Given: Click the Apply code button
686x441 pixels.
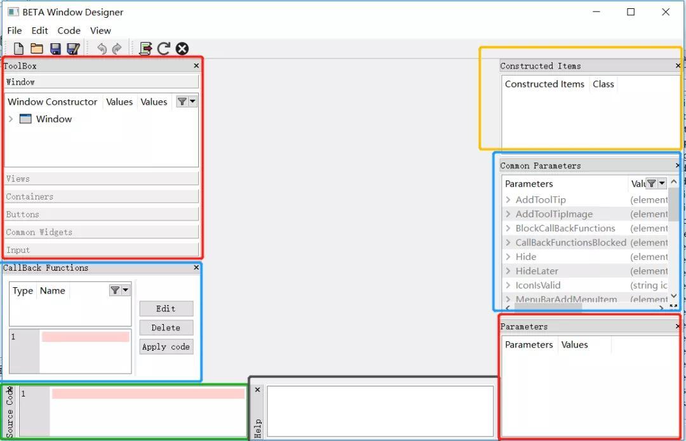Looking at the screenshot, I should 166,347.
